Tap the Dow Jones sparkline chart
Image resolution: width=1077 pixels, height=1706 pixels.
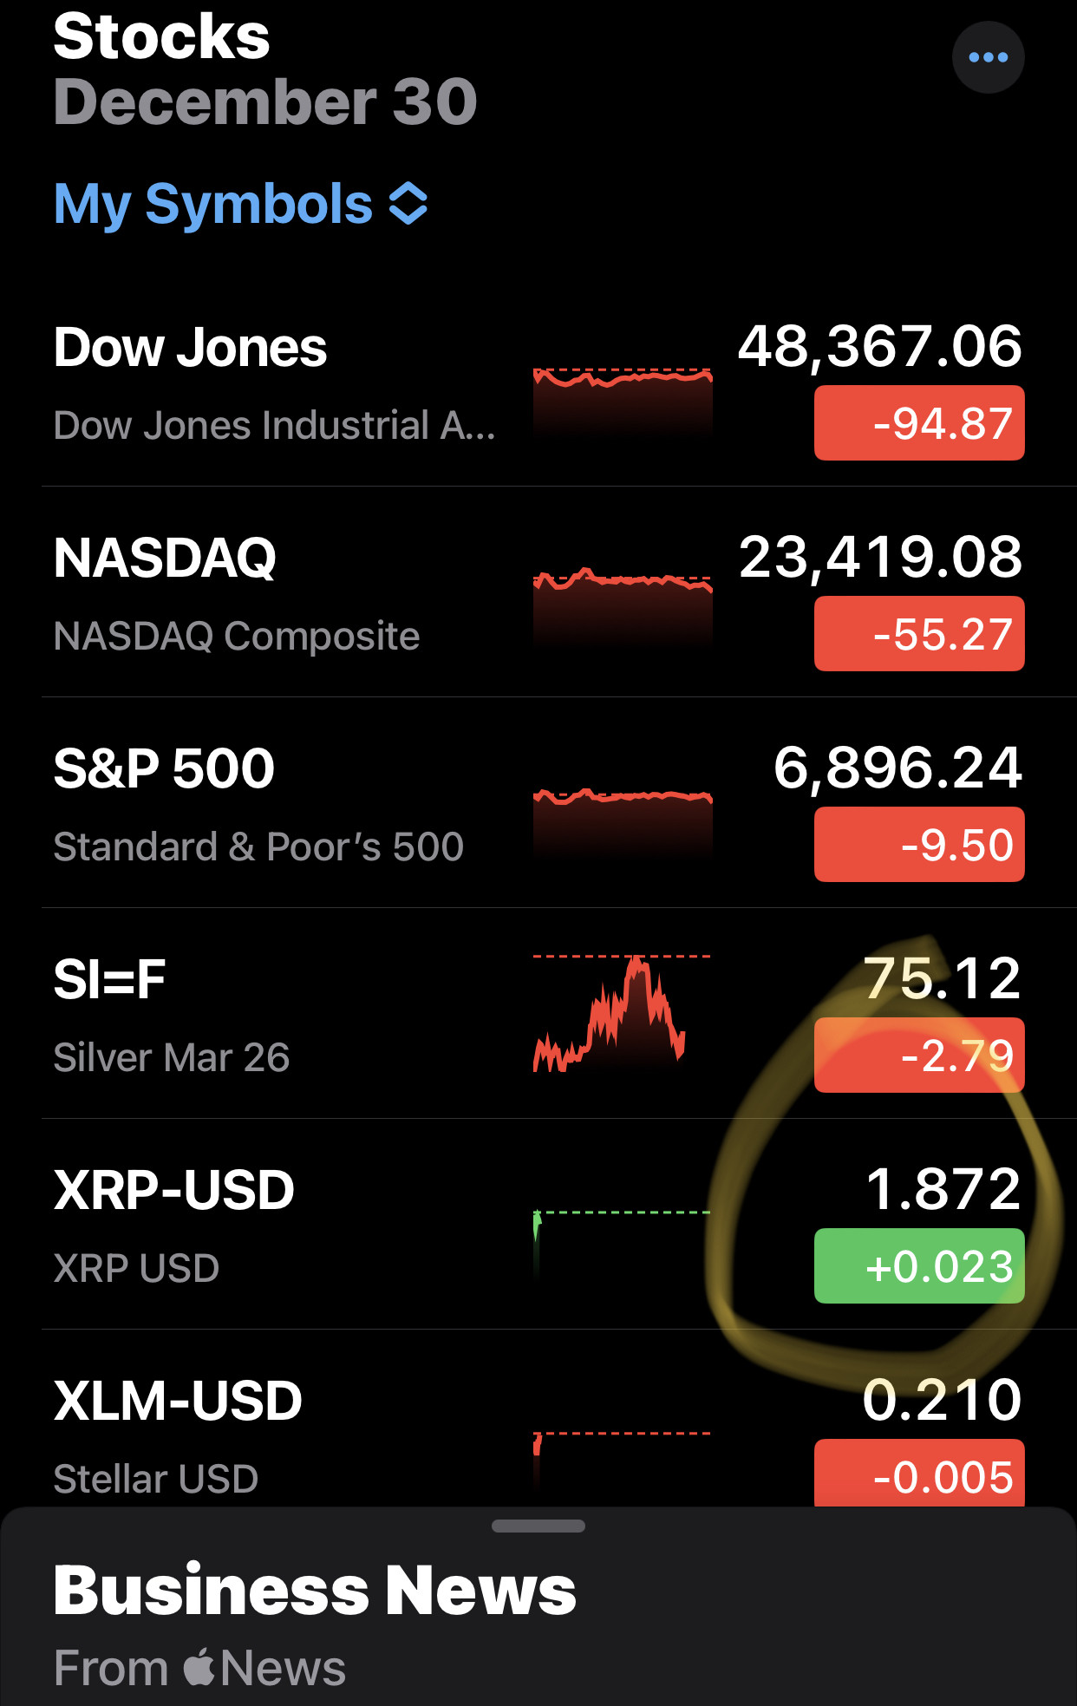point(623,401)
